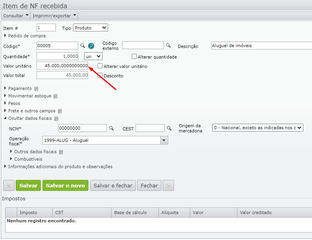Viewport: 312px width, 240px height.
Task: Click the Descrição field with Aluguel de imóveis
Action: tap(262, 46)
